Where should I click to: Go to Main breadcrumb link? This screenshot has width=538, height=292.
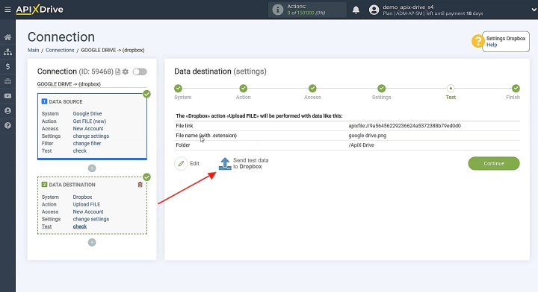(x=34, y=50)
